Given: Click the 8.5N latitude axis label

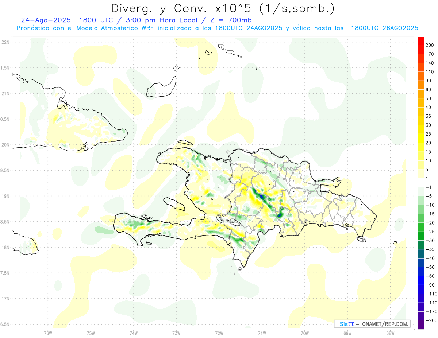Looking at the screenshot, I should [x=5, y=222].
